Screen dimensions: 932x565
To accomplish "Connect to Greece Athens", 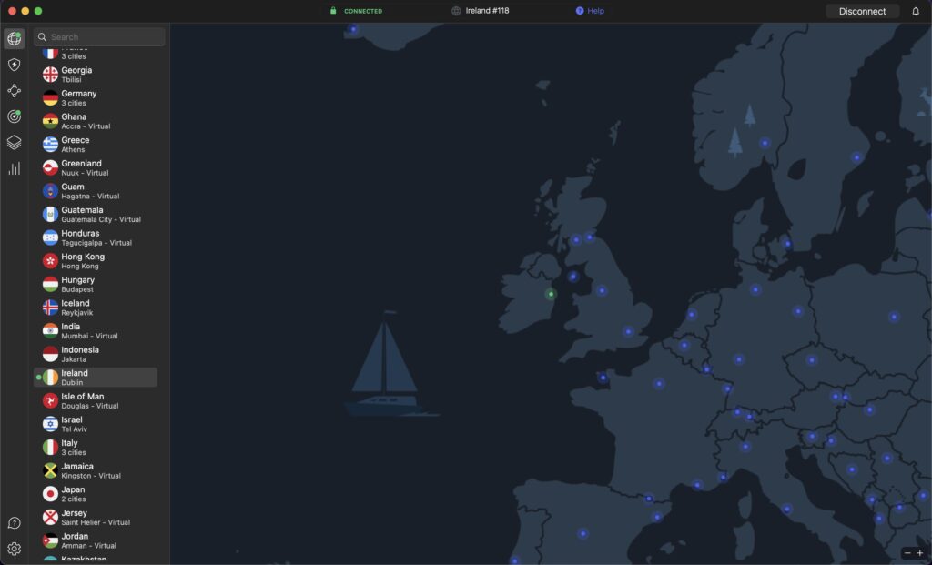I will click(95, 145).
